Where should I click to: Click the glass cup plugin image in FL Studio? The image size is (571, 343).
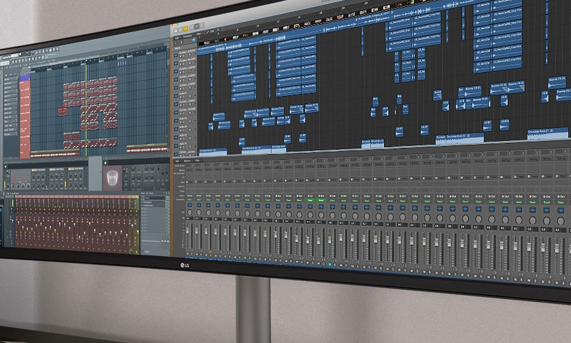(113, 178)
